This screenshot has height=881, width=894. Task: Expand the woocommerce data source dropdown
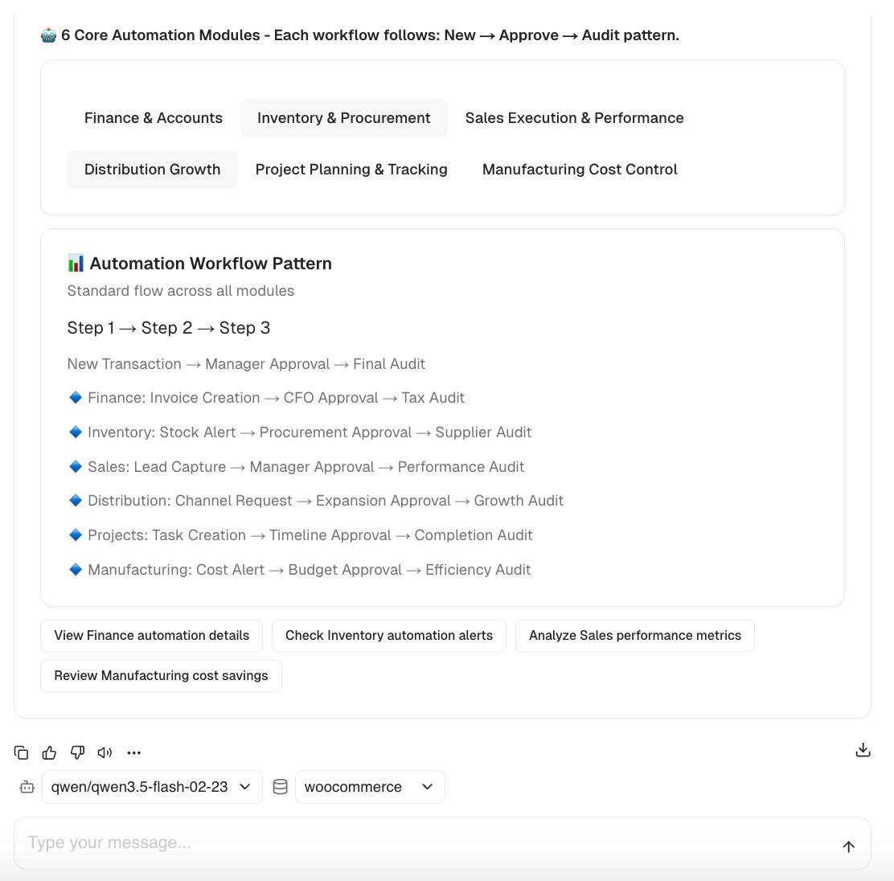370,787
